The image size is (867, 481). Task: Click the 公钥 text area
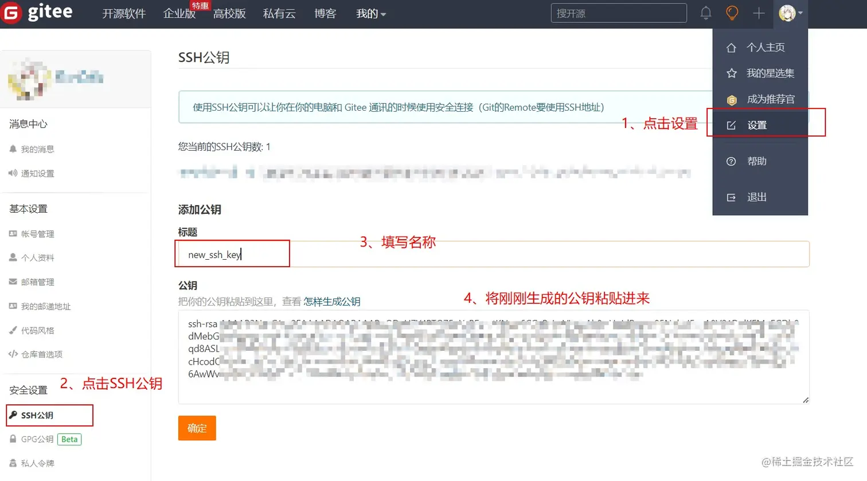click(x=494, y=357)
